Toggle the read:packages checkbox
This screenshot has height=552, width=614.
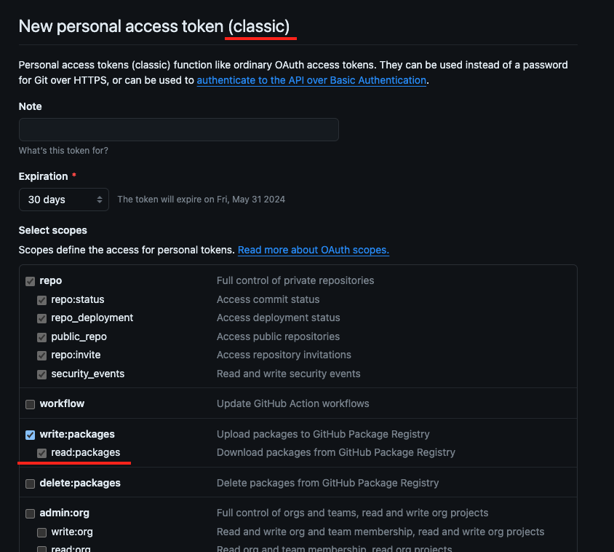tap(42, 453)
